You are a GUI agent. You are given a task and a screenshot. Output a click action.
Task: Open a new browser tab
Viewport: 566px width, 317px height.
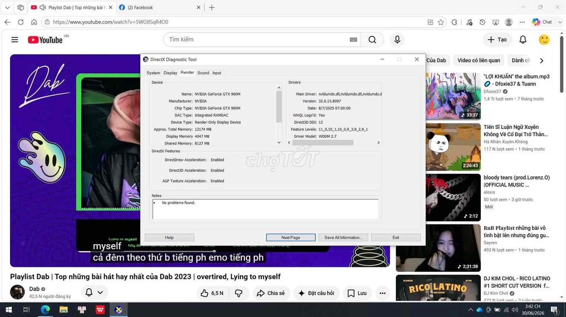[x=212, y=7]
